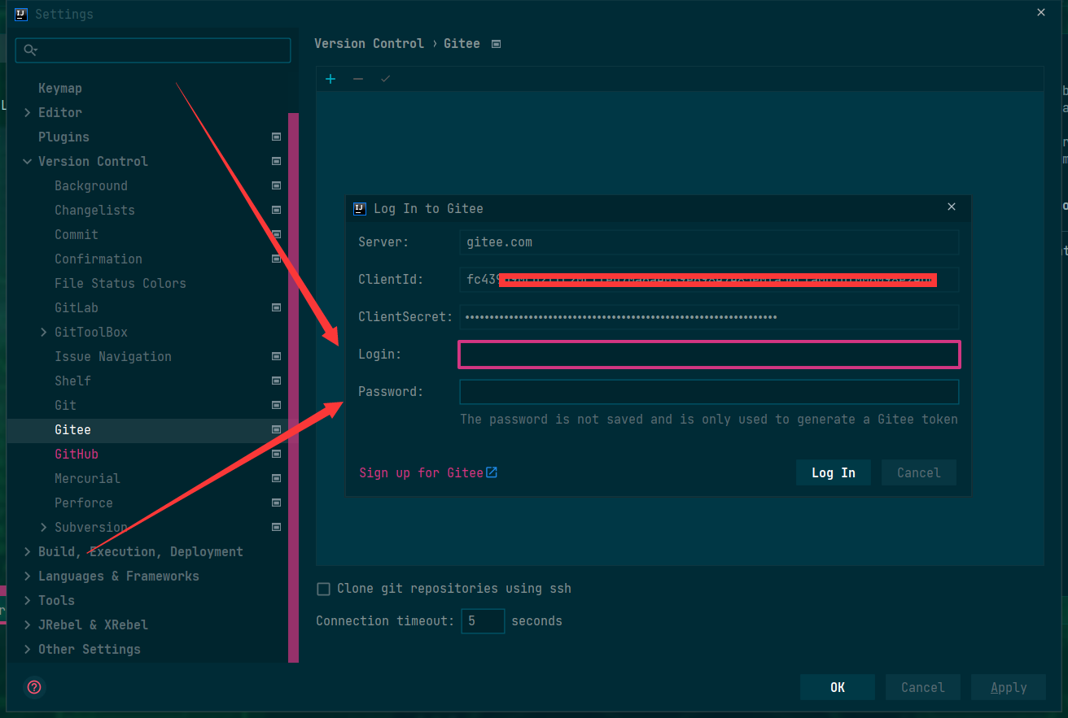The image size is (1068, 718).
Task: Click project icon next to GitLab
Action: point(277,307)
